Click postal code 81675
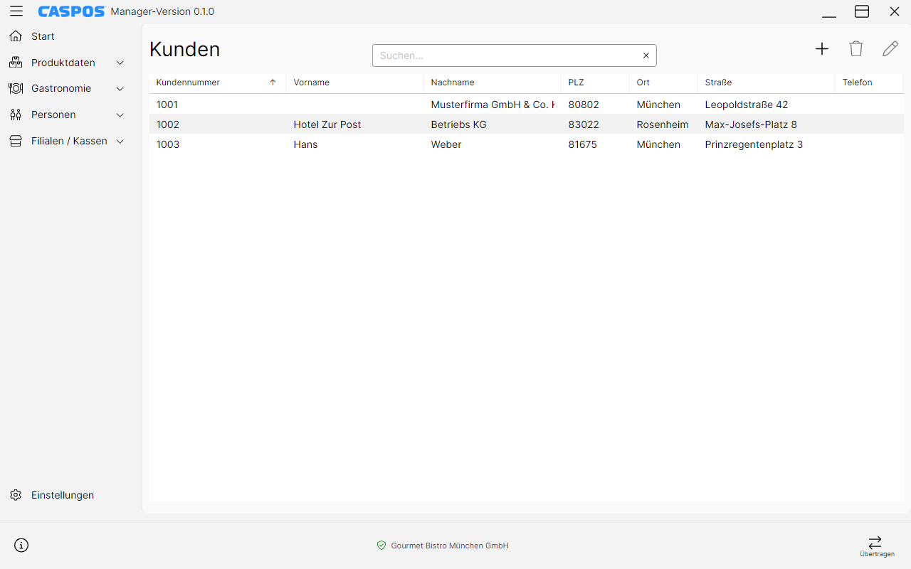 (583, 144)
